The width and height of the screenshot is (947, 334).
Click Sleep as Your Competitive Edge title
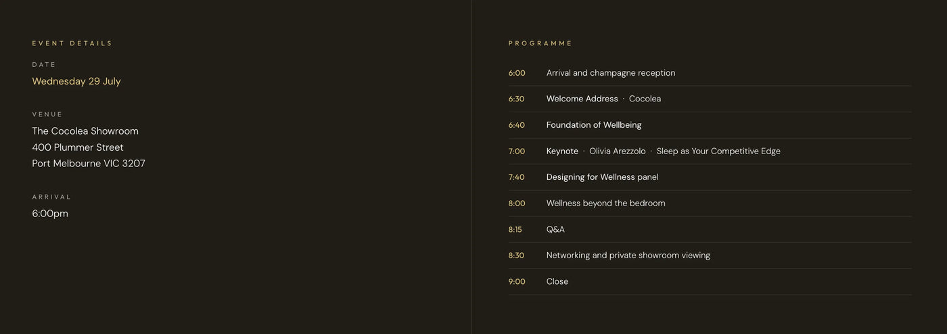(718, 151)
